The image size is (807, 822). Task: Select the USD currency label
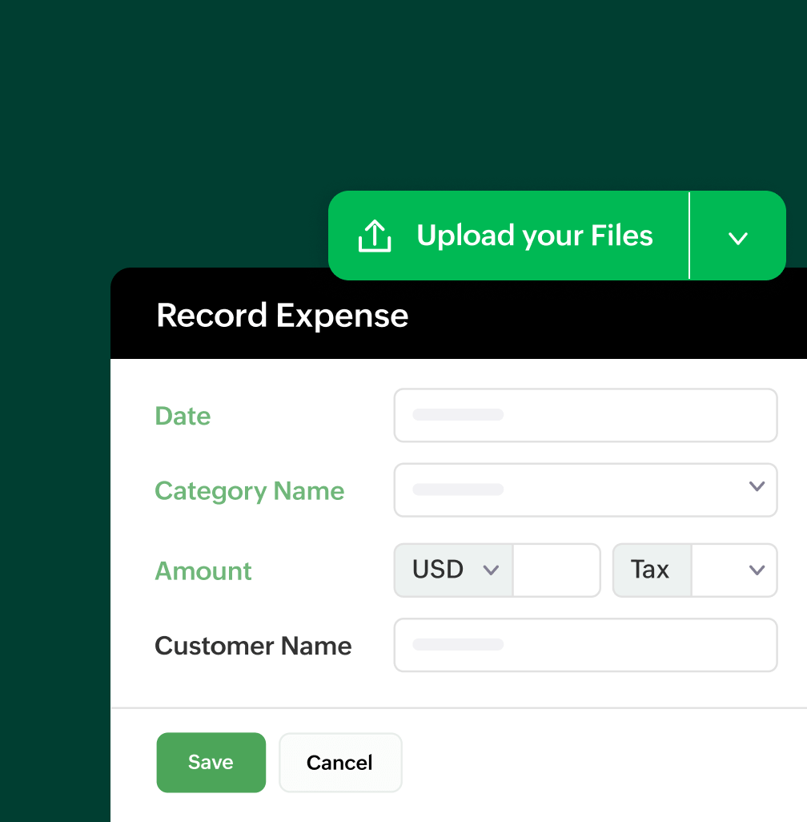pos(436,570)
